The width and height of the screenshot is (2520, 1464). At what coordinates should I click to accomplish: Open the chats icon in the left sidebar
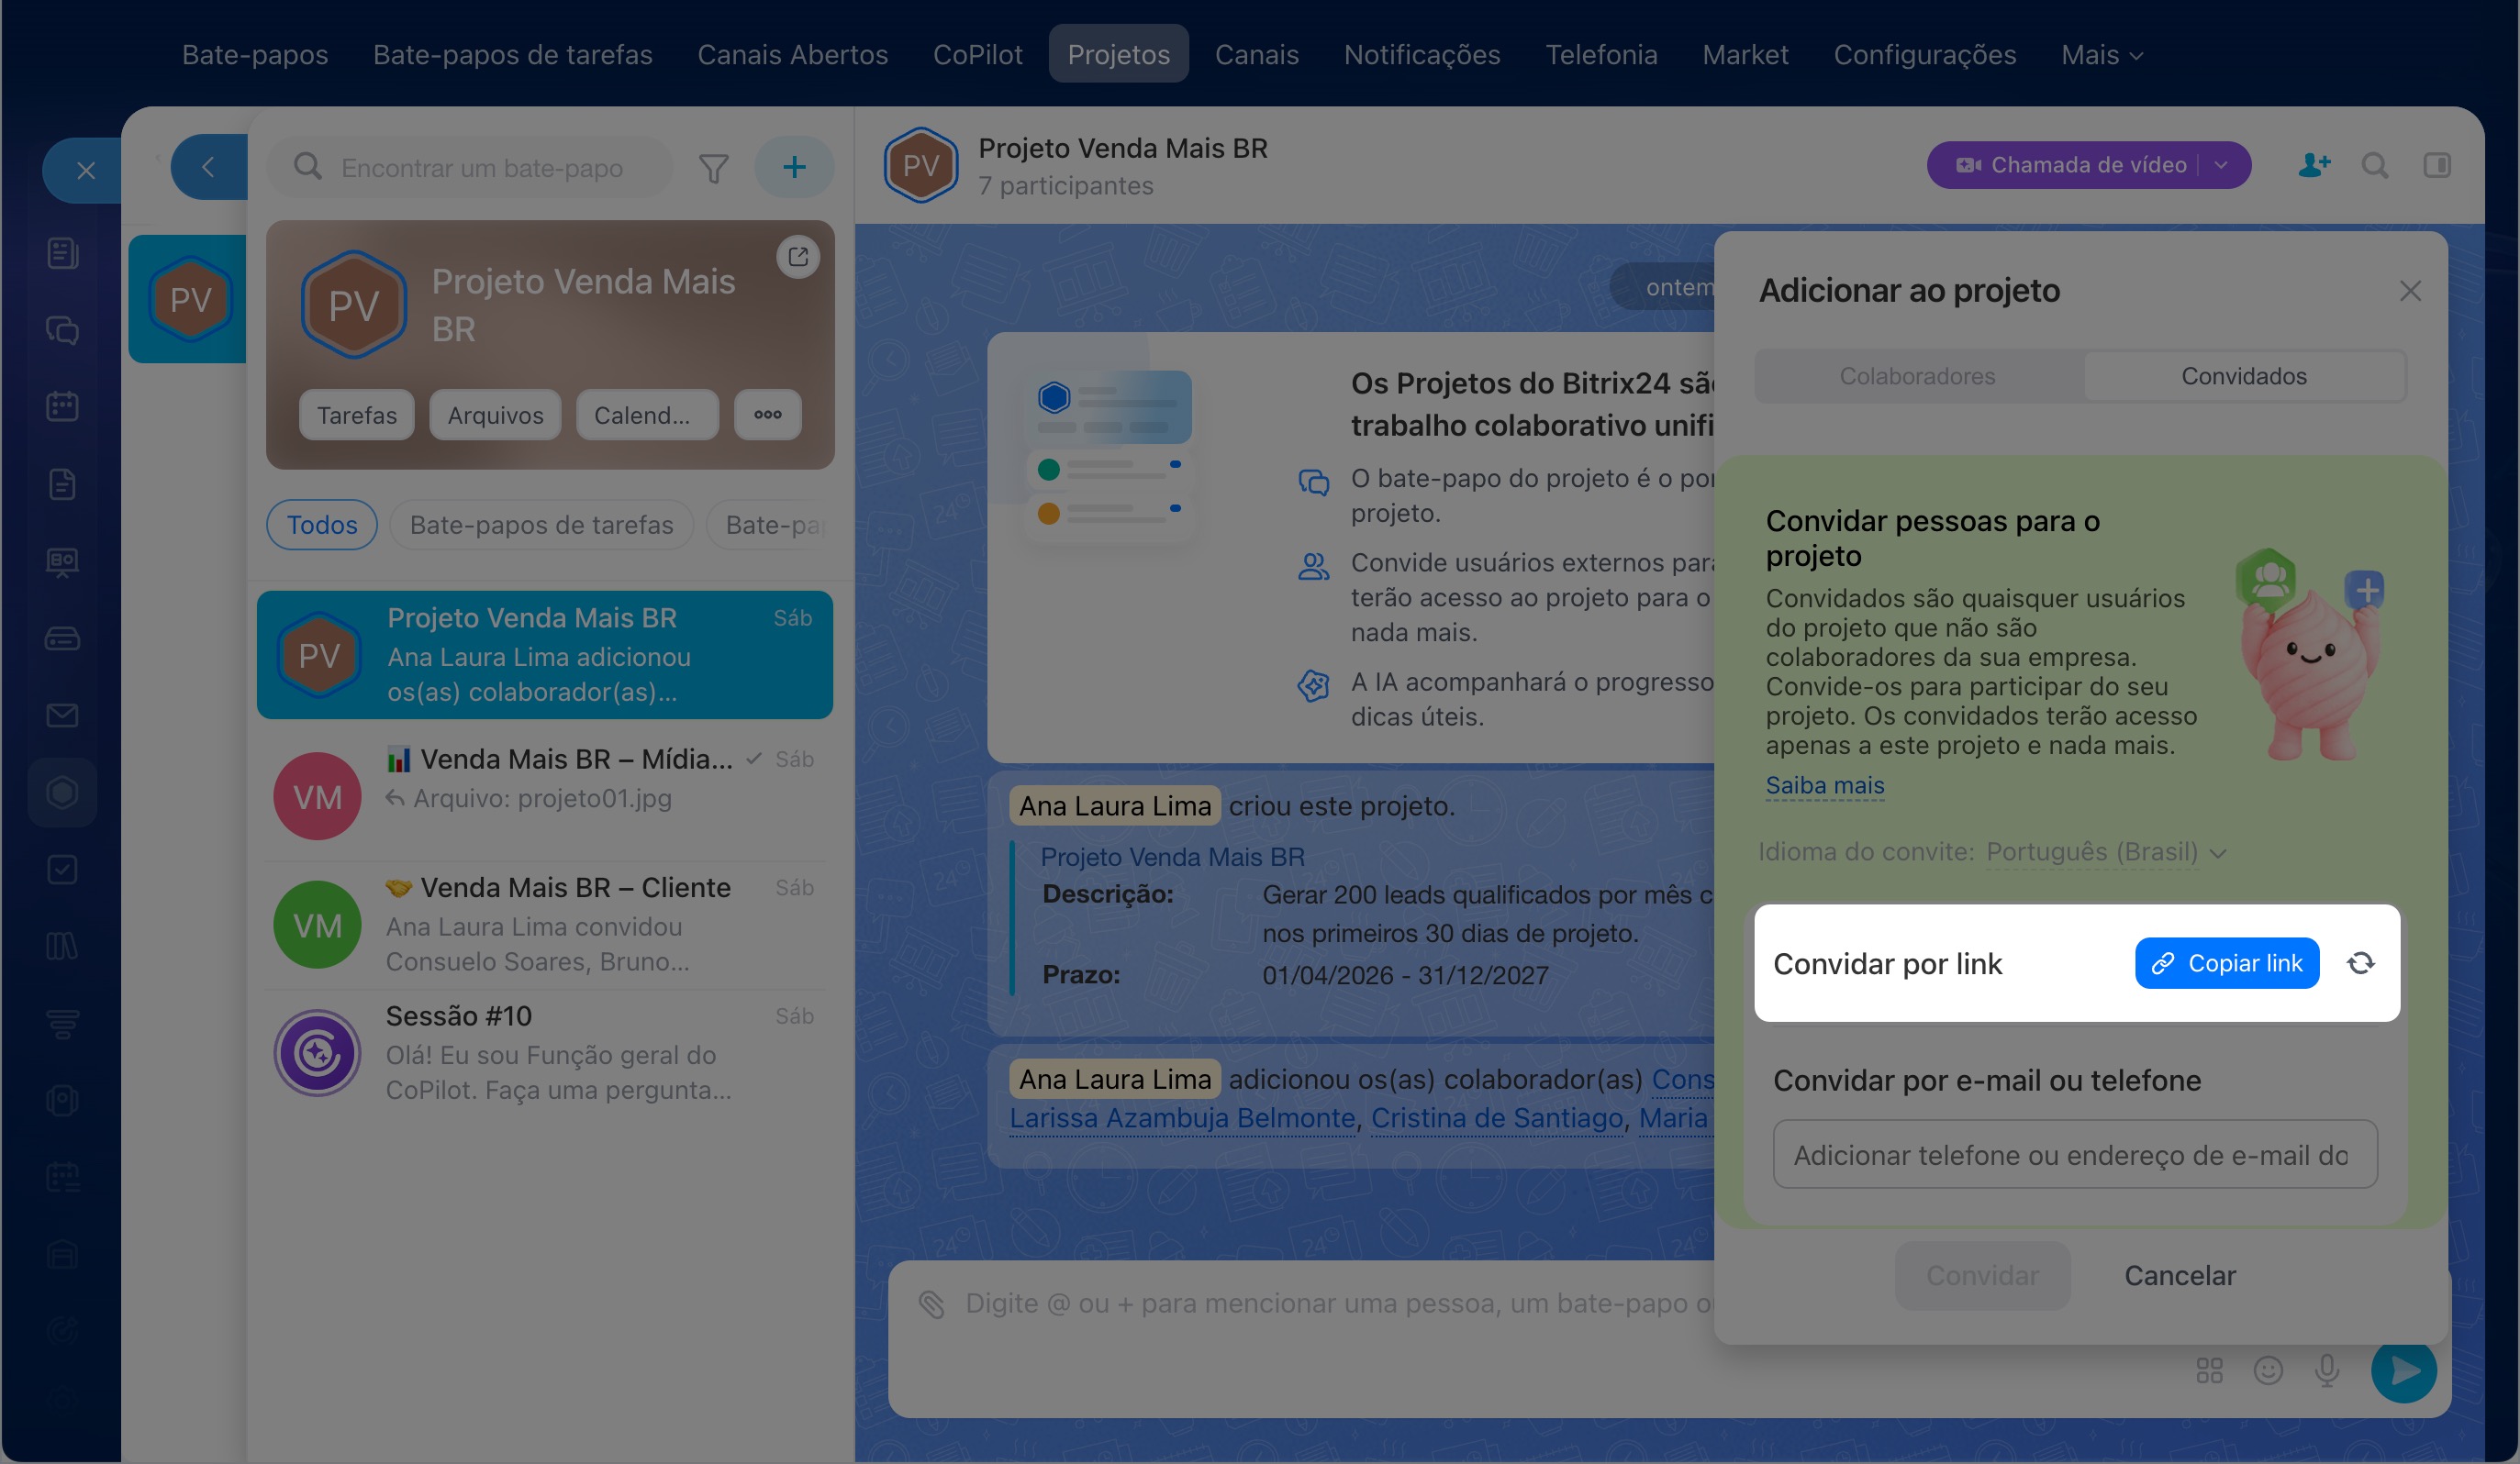[x=62, y=330]
